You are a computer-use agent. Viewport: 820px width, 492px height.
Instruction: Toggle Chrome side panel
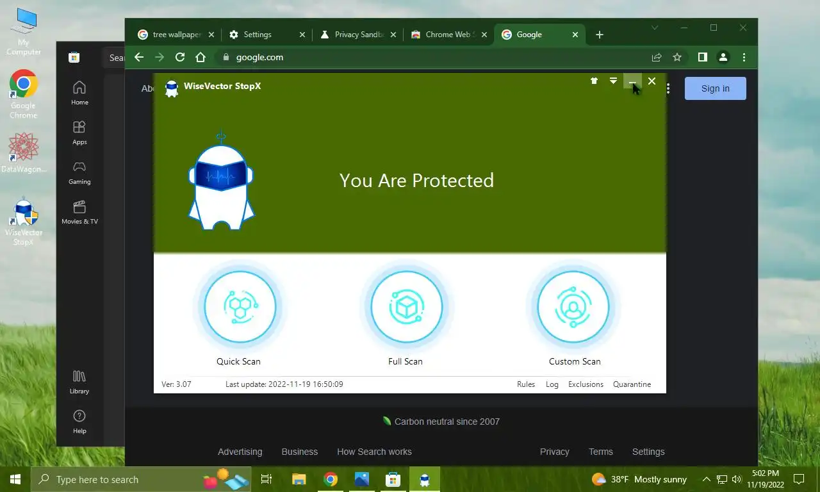click(703, 57)
